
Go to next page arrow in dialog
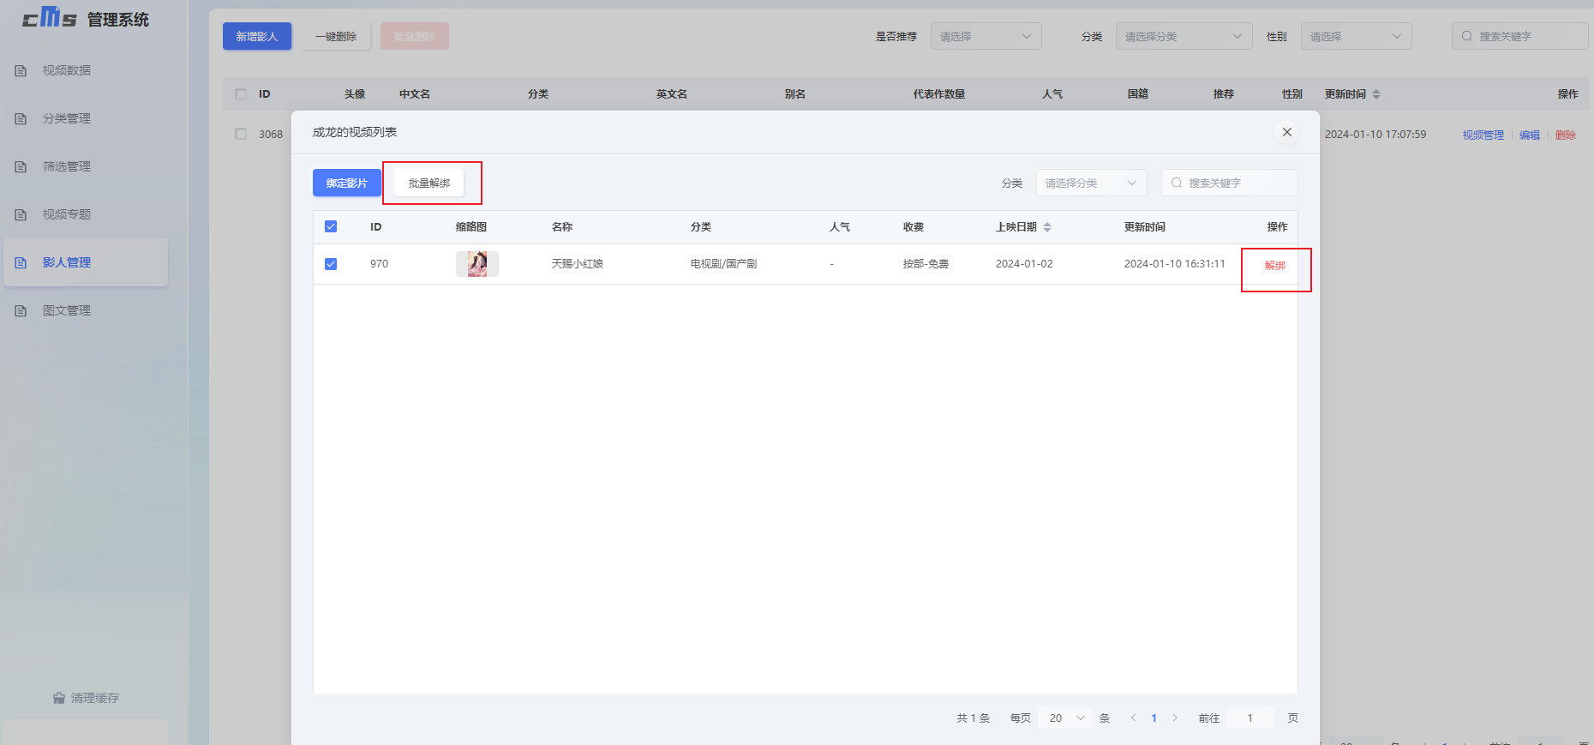(1175, 718)
